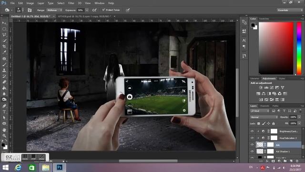The width and height of the screenshot is (305, 172).
Task: Create new fill or adjustment layer
Action: [x=279, y=161]
